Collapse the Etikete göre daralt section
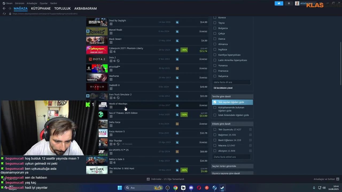The width and height of the screenshot is (342, 192). 232,124
